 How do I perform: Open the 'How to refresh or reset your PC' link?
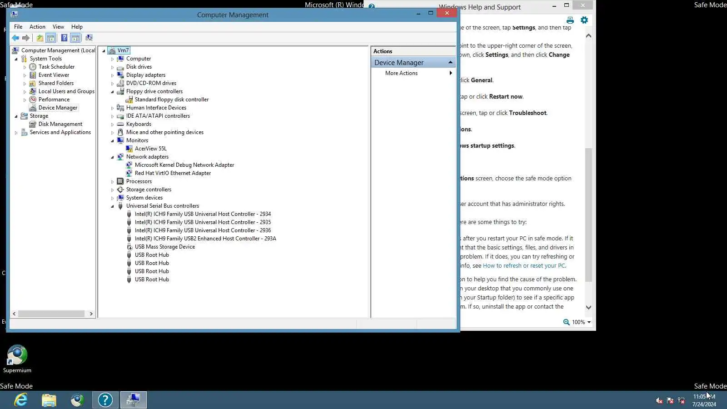[x=524, y=266]
